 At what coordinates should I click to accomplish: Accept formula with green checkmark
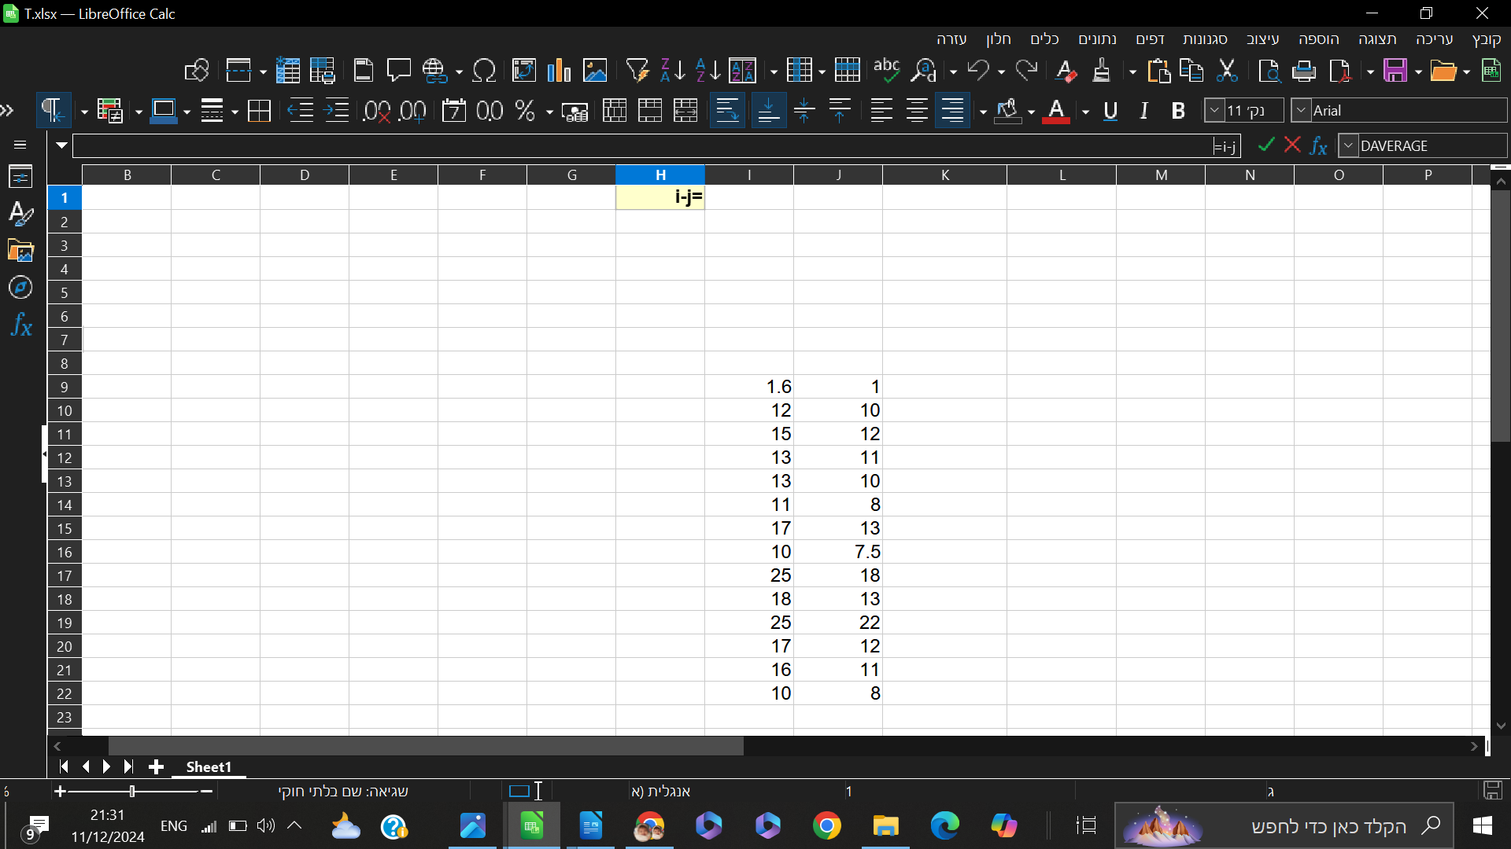[1265, 145]
